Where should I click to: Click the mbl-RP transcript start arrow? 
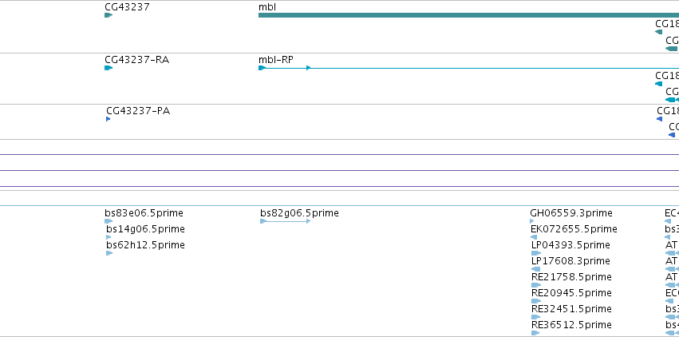(x=262, y=68)
